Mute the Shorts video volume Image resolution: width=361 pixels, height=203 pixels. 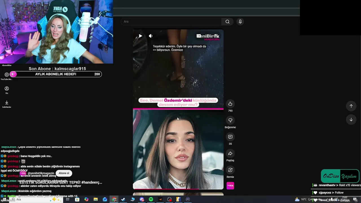(151, 36)
